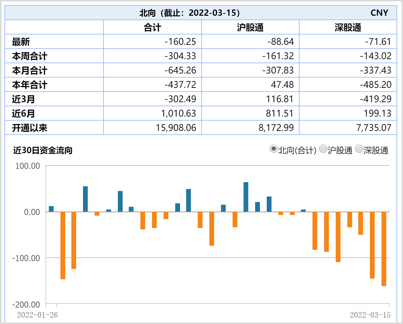
Task: Select the 本月合计 row label
Action: click(x=30, y=70)
